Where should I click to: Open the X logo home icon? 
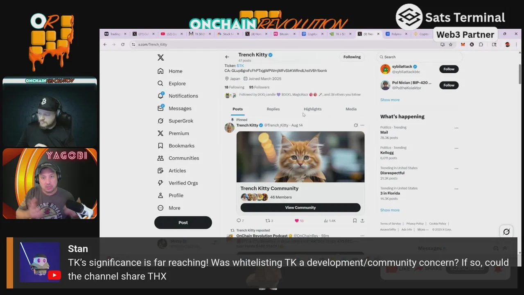[161, 58]
